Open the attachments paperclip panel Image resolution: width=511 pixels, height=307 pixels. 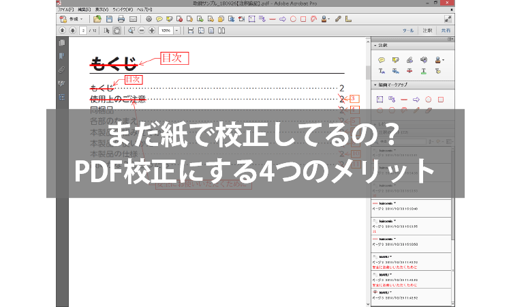point(61,70)
